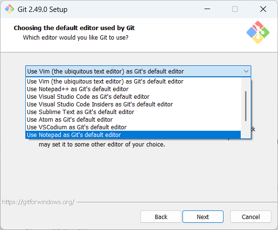Choose Use Notepad++ as Git's default editor
The image size is (278, 230).
[x=133, y=89]
